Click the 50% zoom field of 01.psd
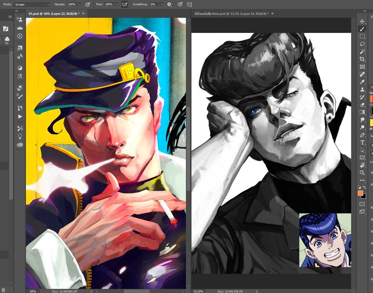The image size is (373, 293). point(33,291)
